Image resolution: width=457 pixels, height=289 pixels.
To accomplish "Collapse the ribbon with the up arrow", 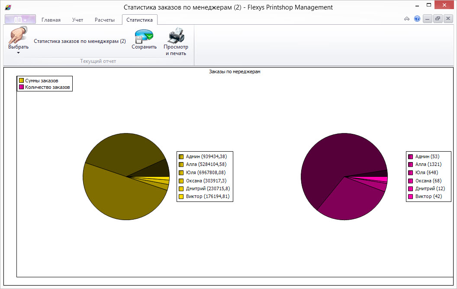I will pyautogui.click(x=407, y=19).
